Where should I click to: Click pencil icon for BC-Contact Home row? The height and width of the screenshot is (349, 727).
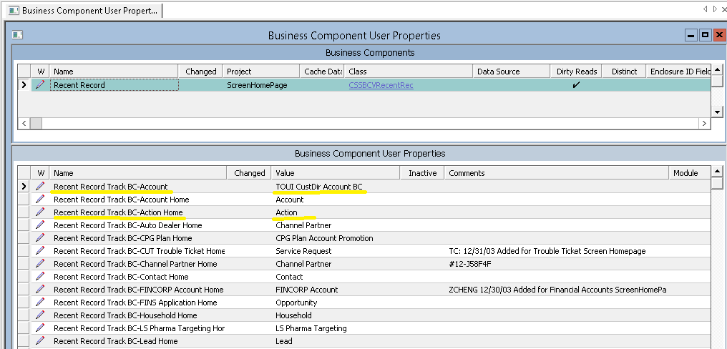pos(41,277)
